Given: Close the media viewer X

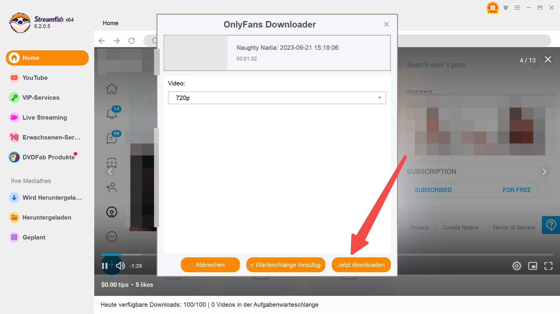Looking at the screenshot, I should point(548,59).
